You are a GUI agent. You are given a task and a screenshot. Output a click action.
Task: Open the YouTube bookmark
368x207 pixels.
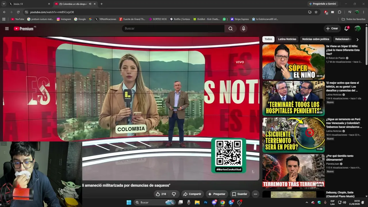[18, 19]
